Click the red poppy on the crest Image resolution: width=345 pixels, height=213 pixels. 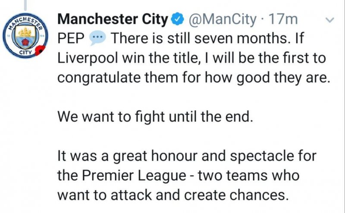tap(40, 51)
